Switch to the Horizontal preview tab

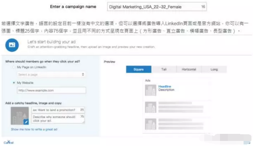[189, 69]
